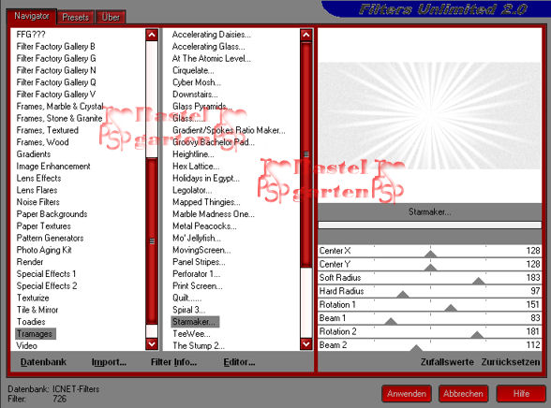Select the Tile & Mirror category

[x=37, y=310]
